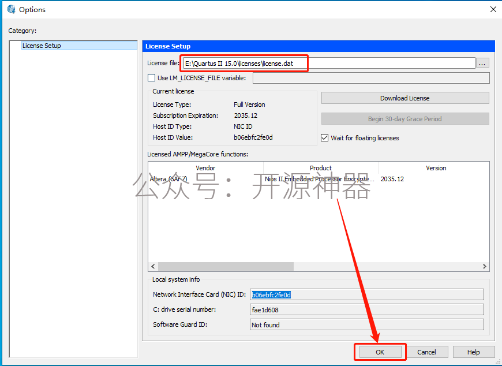The image size is (502, 366).
Task: Enable the Use LM_LICENSE_FILE variable checkbox
Action: (151, 78)
